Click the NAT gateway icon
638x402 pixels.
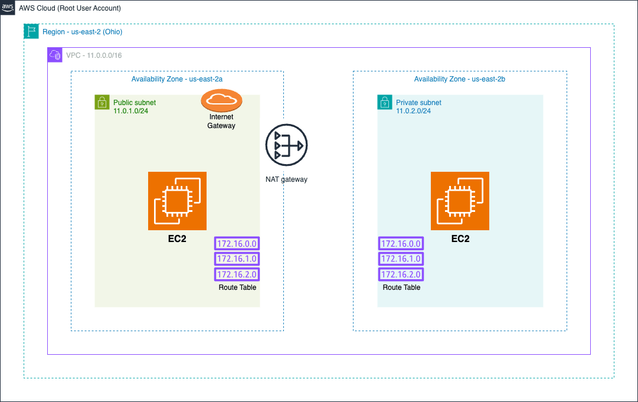[x=286, y=145]
